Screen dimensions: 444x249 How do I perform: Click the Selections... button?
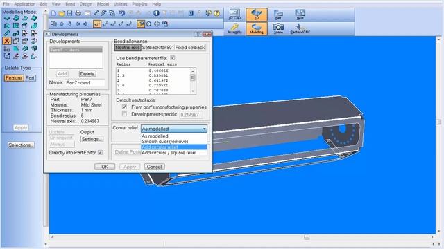(21, 145)
